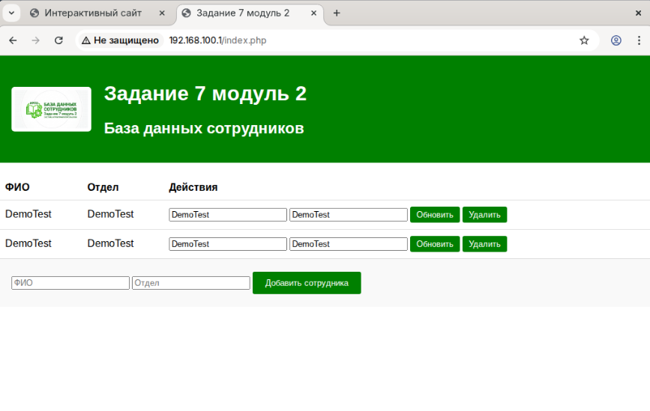Focus the empty Отдел input field
Image resolution: width=650 pixels, height=411 pixels.
click(x=191, y=283)
